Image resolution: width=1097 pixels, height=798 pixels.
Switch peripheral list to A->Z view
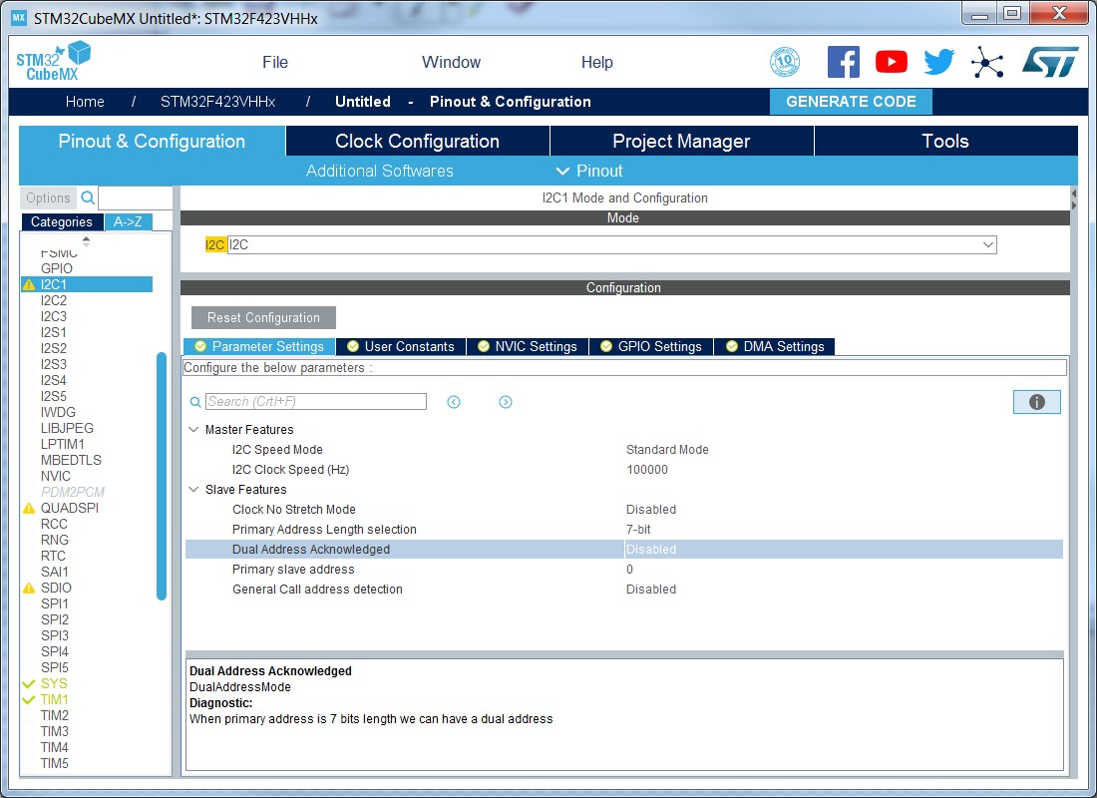coord(128,221)
